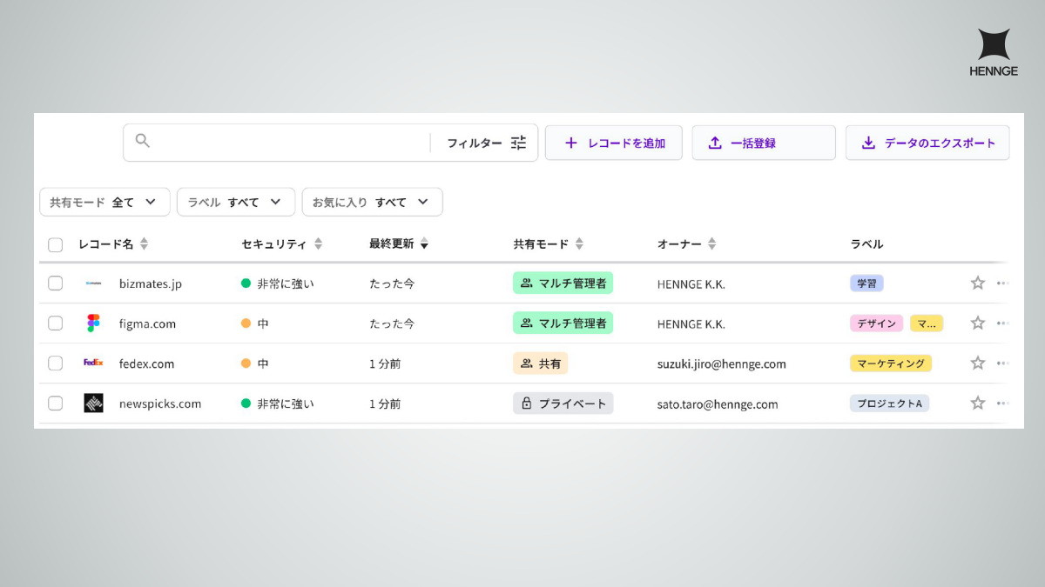Click the データのエクスポート button
Viewport: 1045px width, 587px height.
coord(927,143)
